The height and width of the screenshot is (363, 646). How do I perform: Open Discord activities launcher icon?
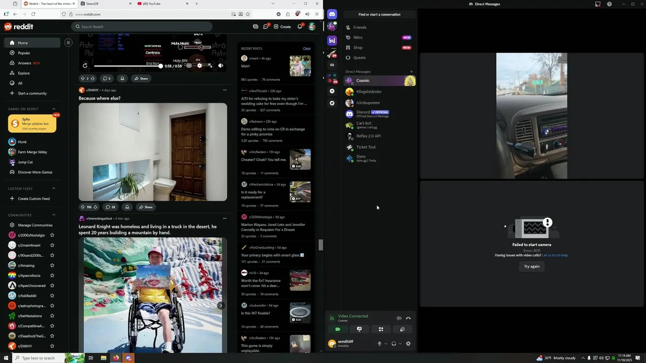pyautogui.click(x=381, y=329)
